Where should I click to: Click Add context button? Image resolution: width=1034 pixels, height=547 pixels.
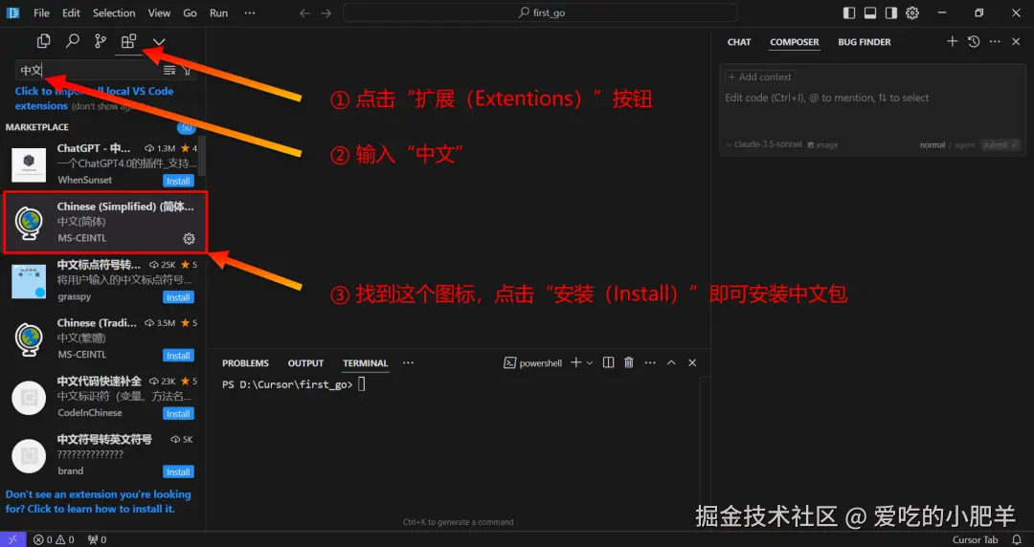tap(759, 77)
